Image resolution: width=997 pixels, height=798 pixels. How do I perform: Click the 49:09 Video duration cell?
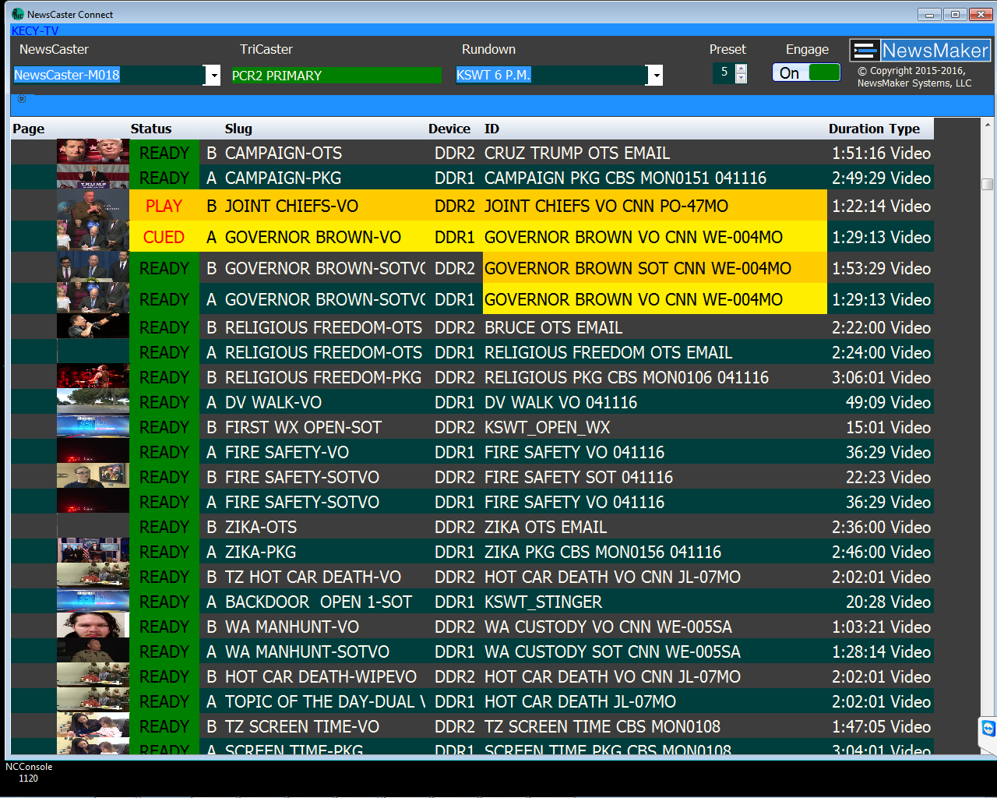(888, 402)
